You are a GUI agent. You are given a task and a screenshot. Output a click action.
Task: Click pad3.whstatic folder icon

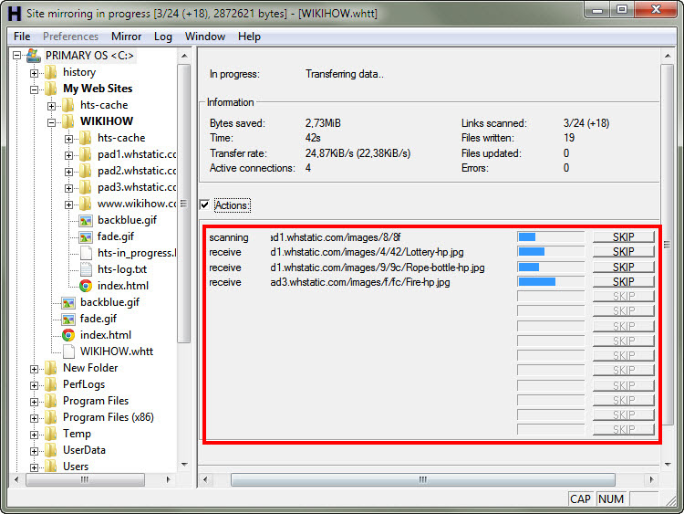tap(86, 187)
